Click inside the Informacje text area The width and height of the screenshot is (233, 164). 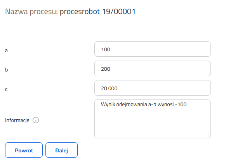[153, 119]
